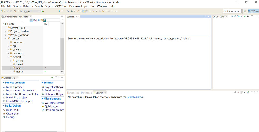Expand the Project_Settings folder

(x=6, y=35)
